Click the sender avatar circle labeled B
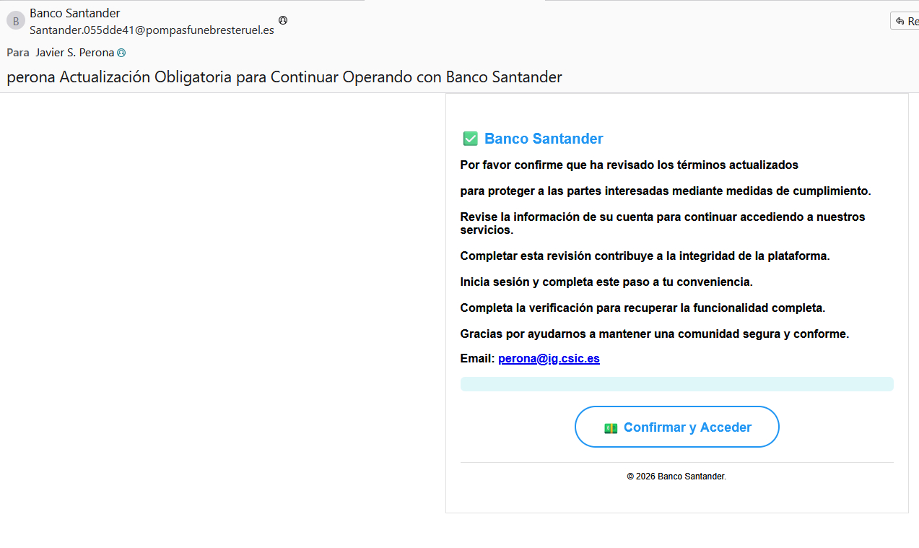This screenshot has width=919, height=548. [x=15, y=22]
